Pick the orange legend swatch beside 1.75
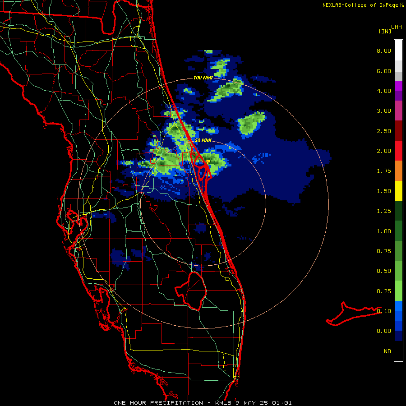 click(x=398, y=171)
